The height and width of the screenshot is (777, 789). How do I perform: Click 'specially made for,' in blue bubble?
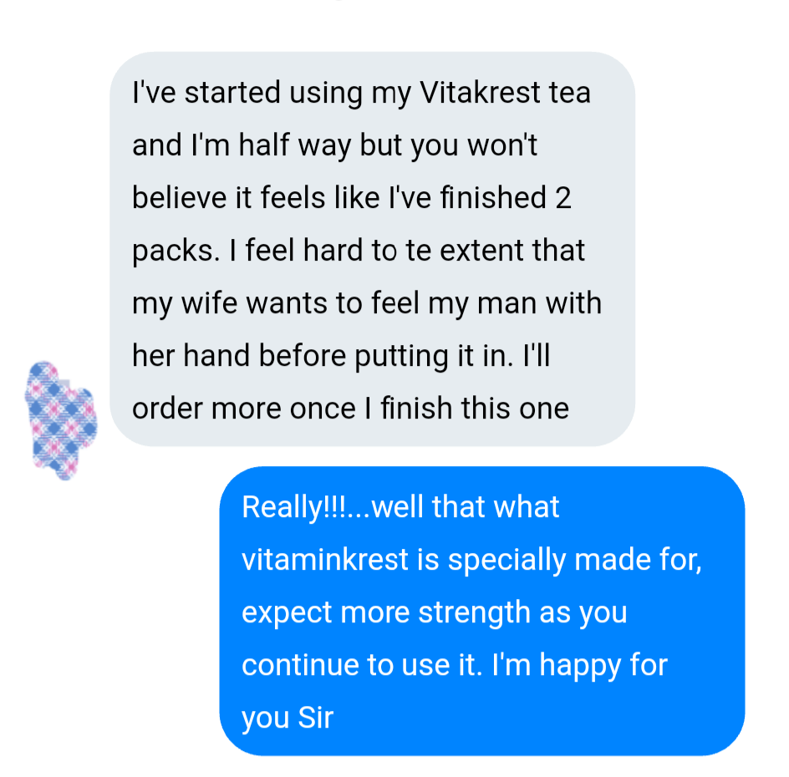(575, 561)
